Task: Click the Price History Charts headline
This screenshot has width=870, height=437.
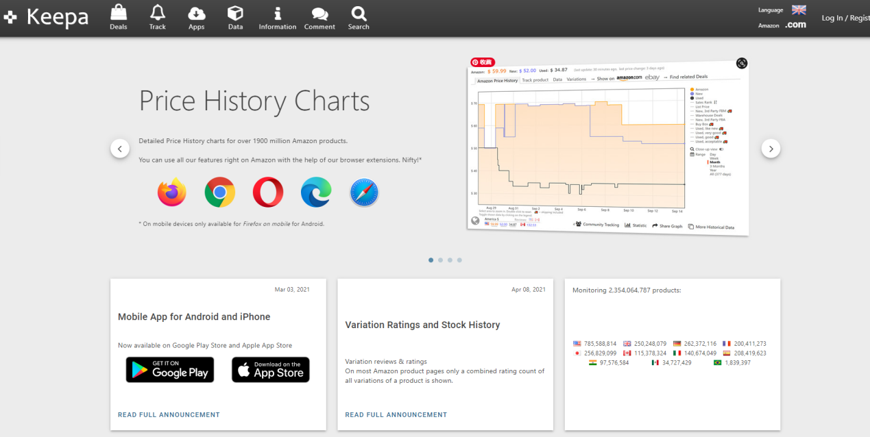Action: [254, 101]
